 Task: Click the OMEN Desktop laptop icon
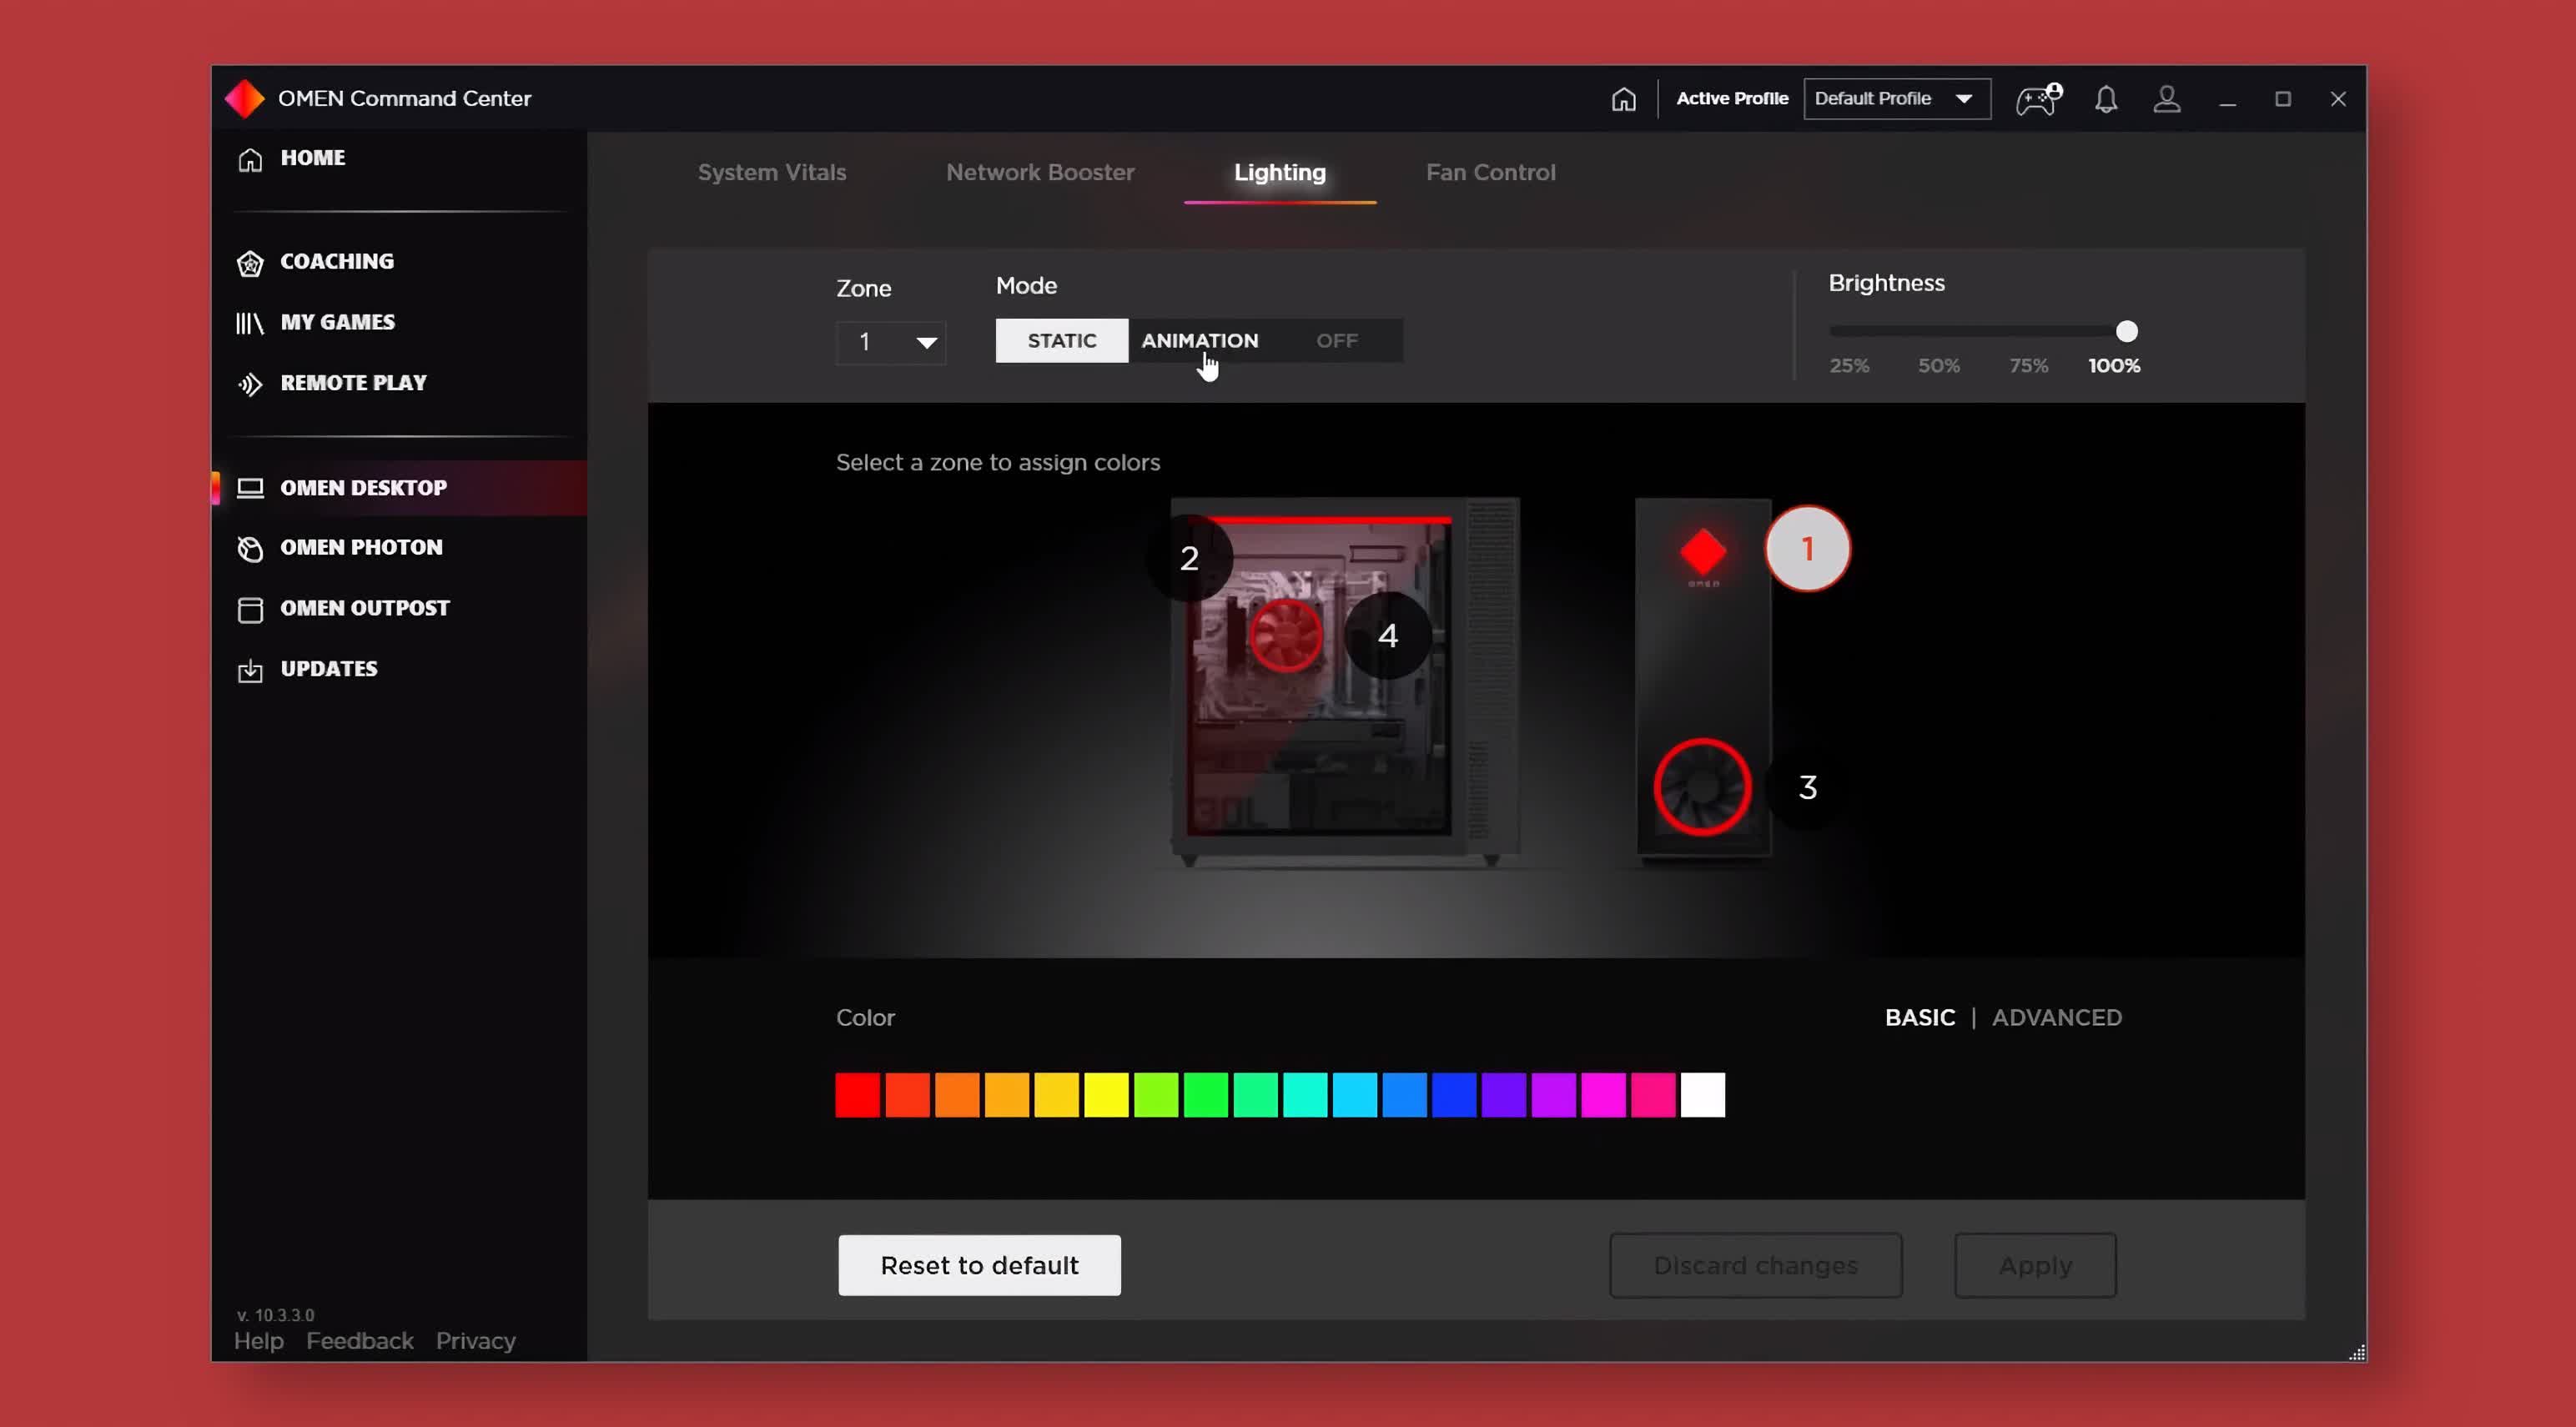[x=250, y=488]
